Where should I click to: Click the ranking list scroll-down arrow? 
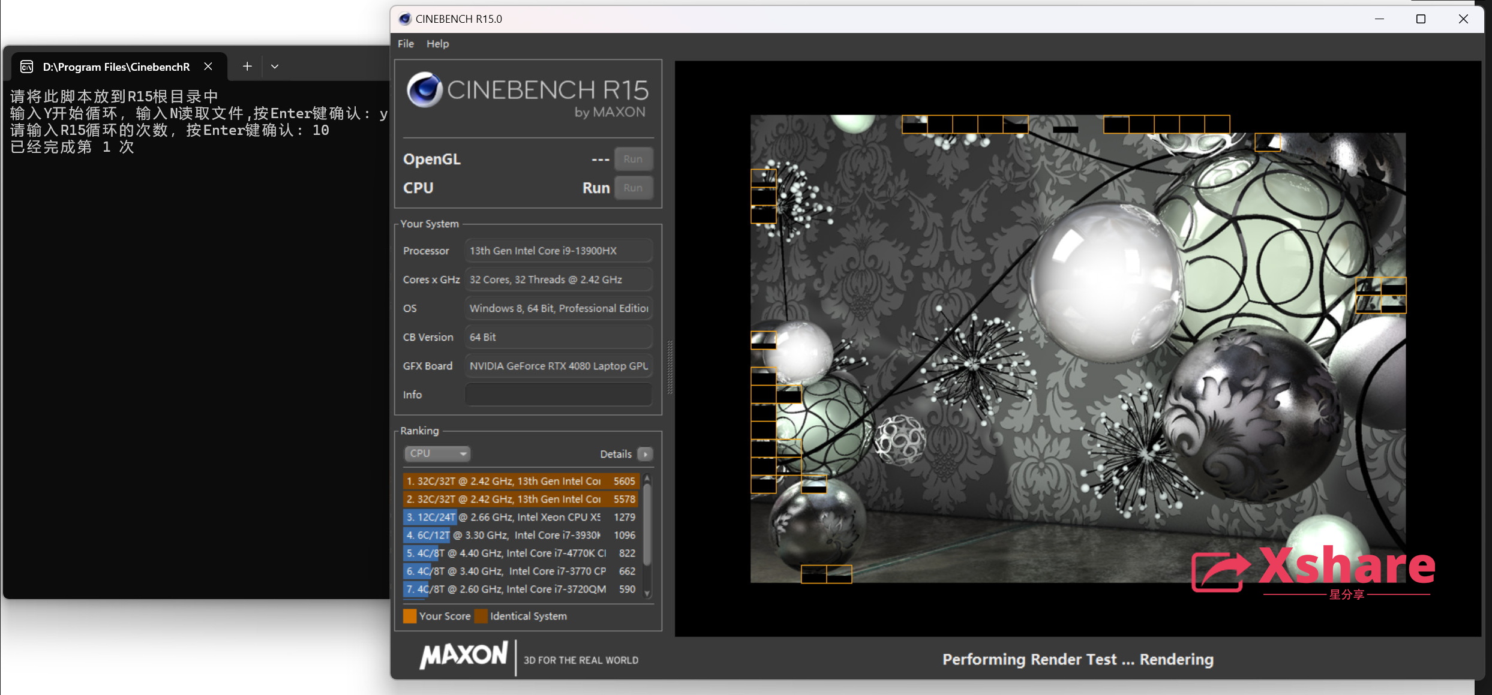(647, 593)
